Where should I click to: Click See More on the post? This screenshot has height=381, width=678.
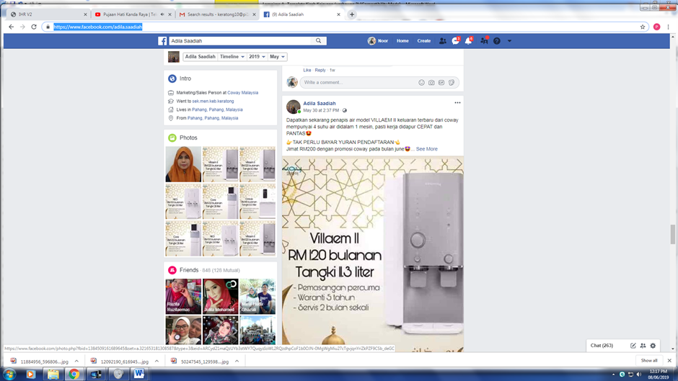coord(426,149)
